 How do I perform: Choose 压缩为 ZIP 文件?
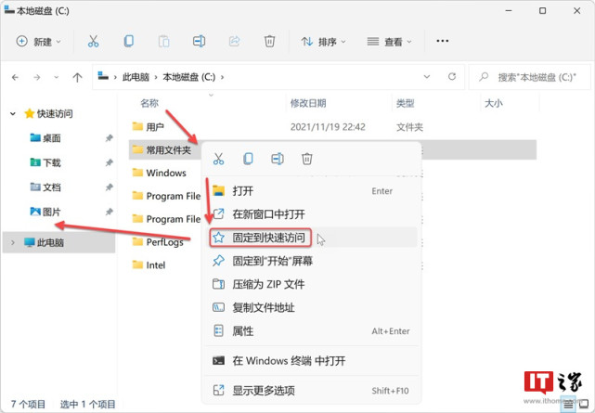311,284
